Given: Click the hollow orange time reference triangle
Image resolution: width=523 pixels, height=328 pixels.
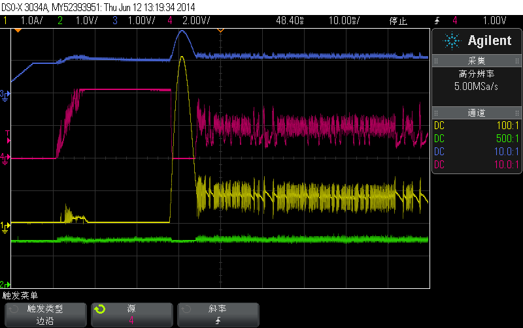Looking at the screenshot, I should [220, 31].
